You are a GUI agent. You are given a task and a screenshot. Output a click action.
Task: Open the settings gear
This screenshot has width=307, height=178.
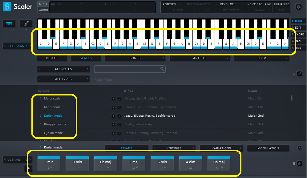298,7
